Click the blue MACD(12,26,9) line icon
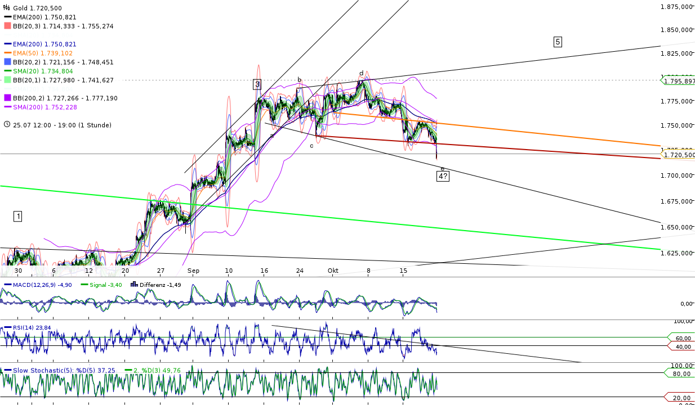 pyautogui.click(x=8, y=285)
